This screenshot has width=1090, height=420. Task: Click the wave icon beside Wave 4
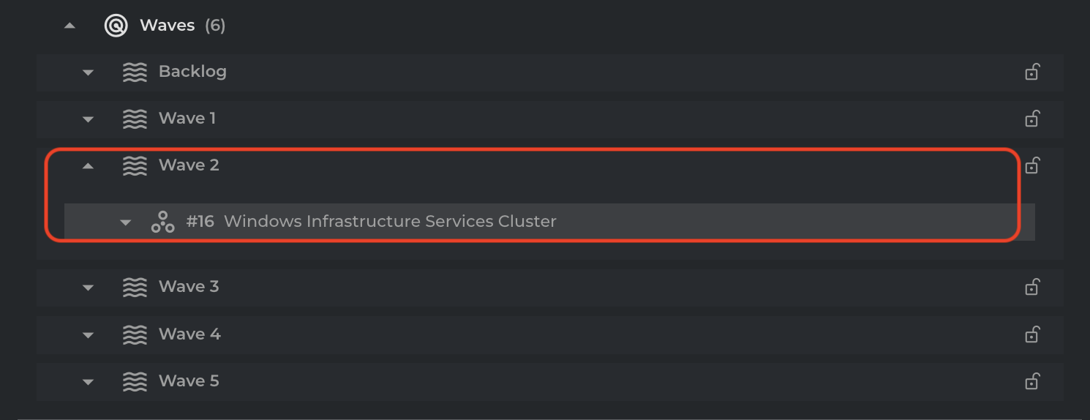(x=135, y=334)
